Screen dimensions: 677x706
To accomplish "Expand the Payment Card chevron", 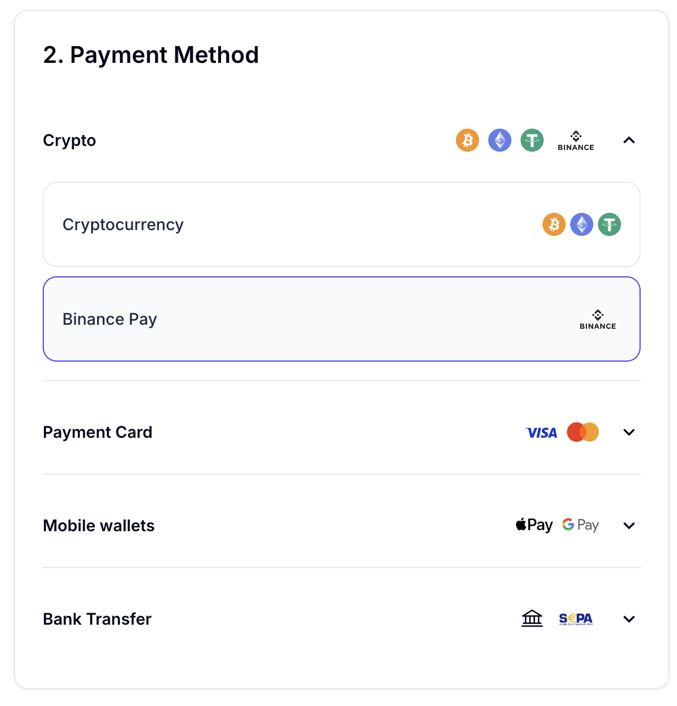I will pos(629,432).
